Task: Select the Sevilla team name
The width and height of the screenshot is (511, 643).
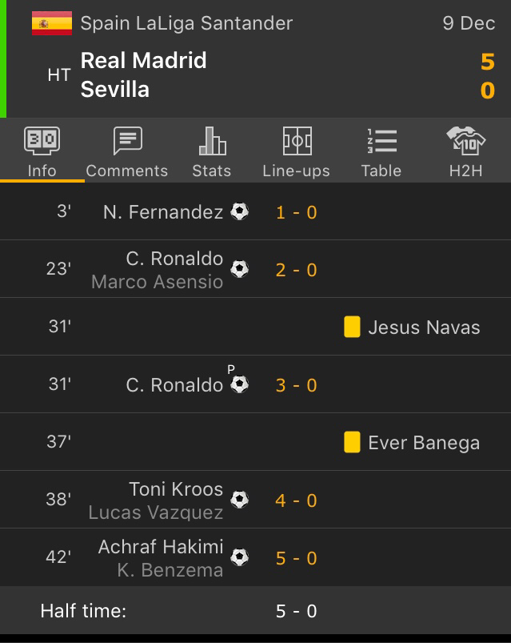Action: coord(115,90)
